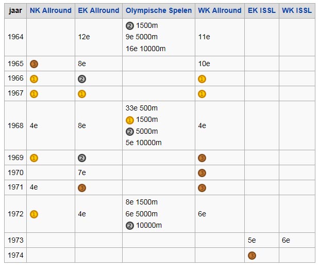
Task: Click gold medal in 1967 EK Allround
Action: [x=82, y=94]
